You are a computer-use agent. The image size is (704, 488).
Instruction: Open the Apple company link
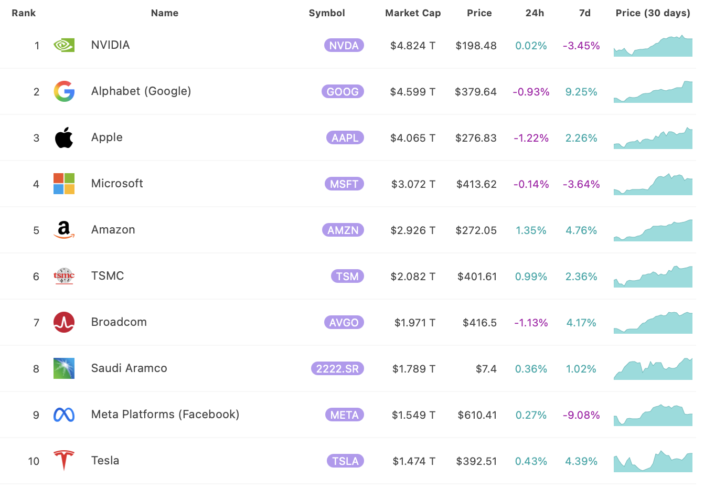(x=107, y=137)
